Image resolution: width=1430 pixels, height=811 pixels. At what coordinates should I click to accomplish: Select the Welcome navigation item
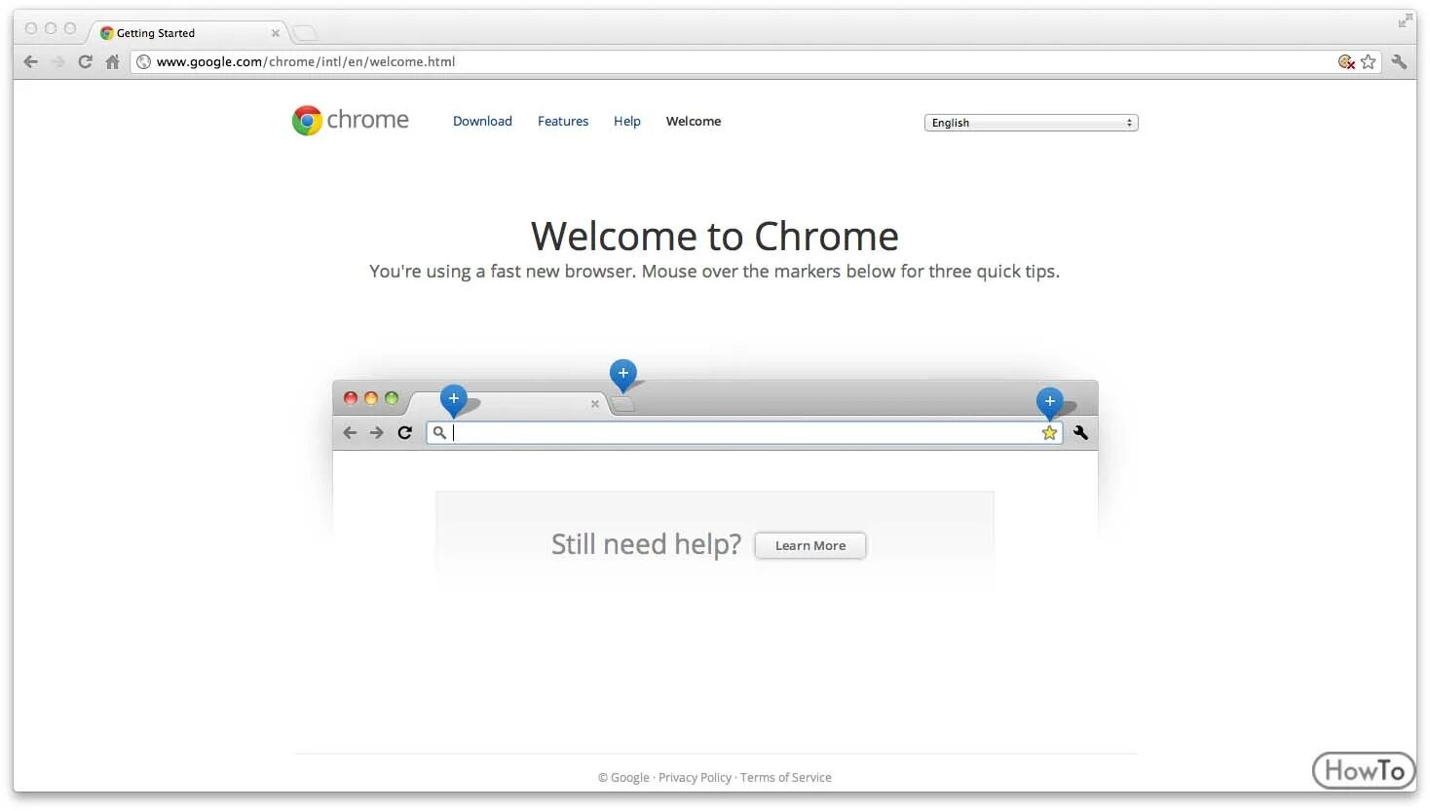click(694, 122)
